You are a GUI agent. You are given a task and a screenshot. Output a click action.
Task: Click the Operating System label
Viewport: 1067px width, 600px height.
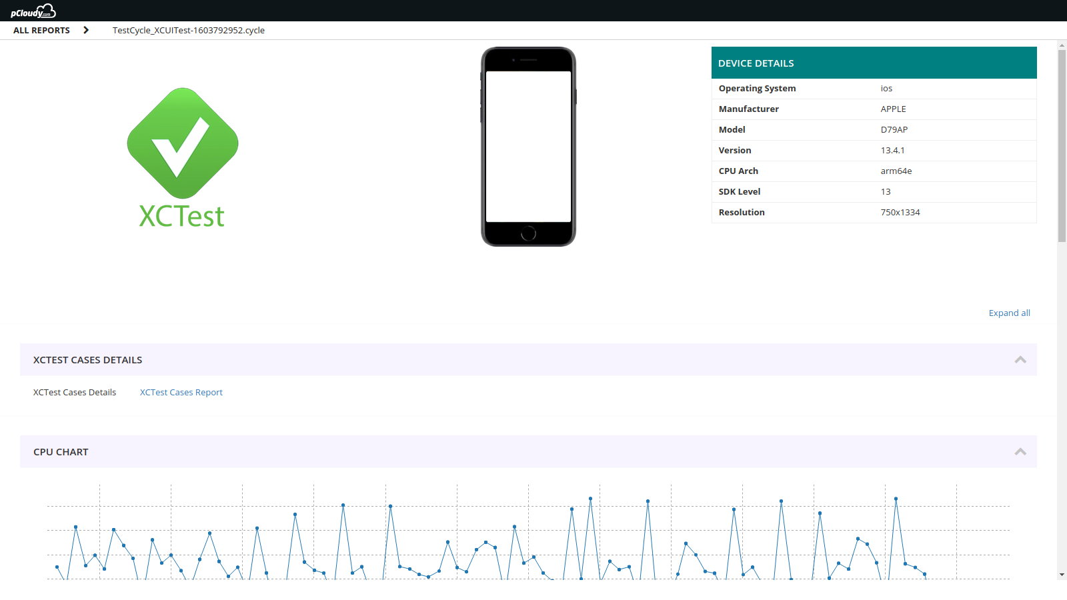point(757,88)
